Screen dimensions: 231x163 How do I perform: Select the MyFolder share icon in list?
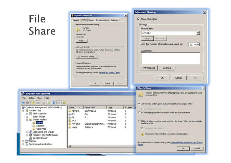69,123
